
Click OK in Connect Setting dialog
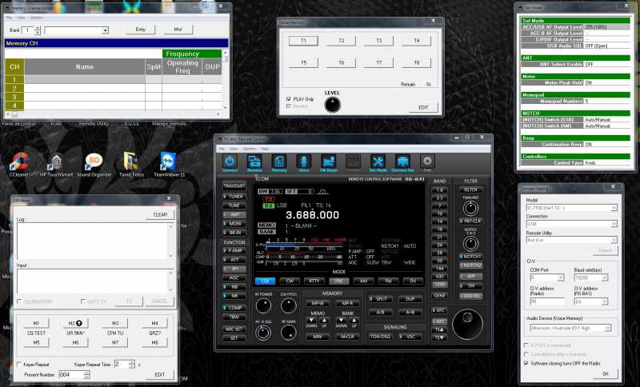point(606,373)
